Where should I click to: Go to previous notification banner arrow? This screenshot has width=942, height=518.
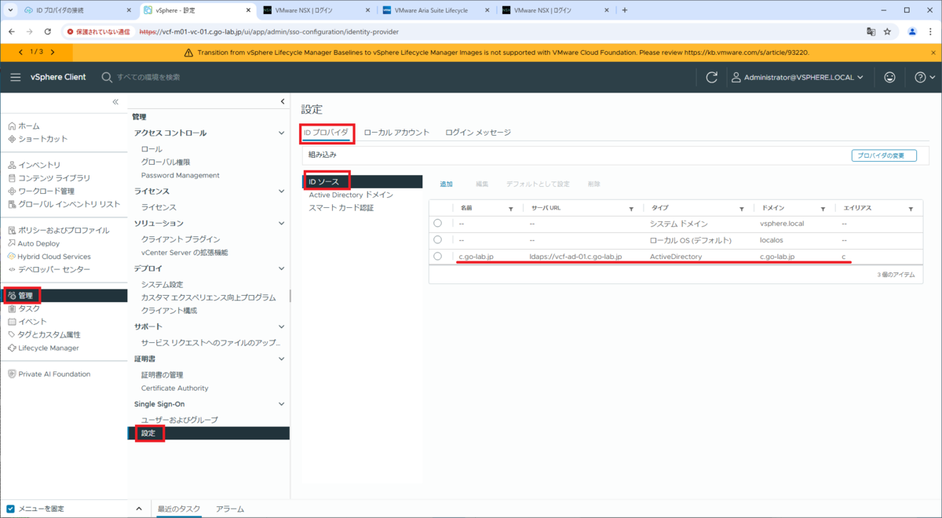click(x=21, y=52)
